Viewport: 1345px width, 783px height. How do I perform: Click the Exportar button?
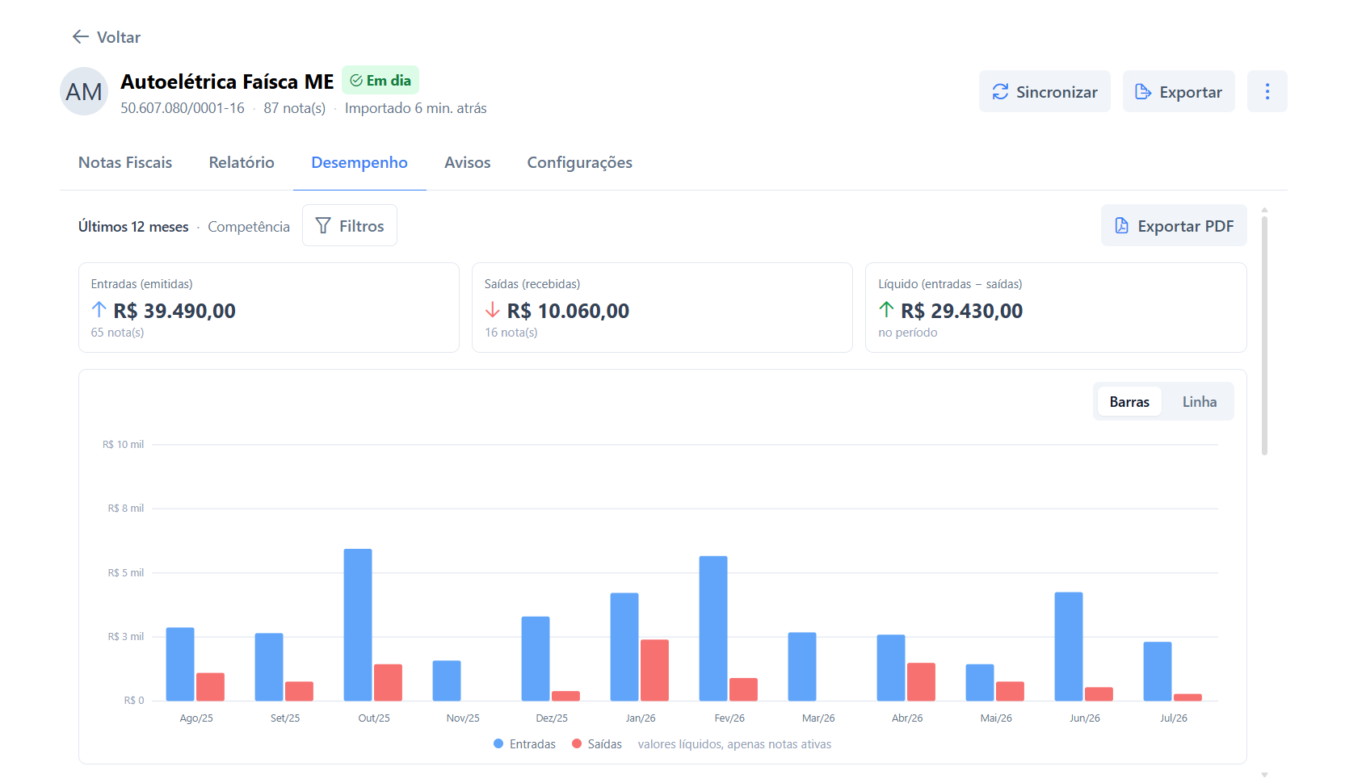(1179, 92)
